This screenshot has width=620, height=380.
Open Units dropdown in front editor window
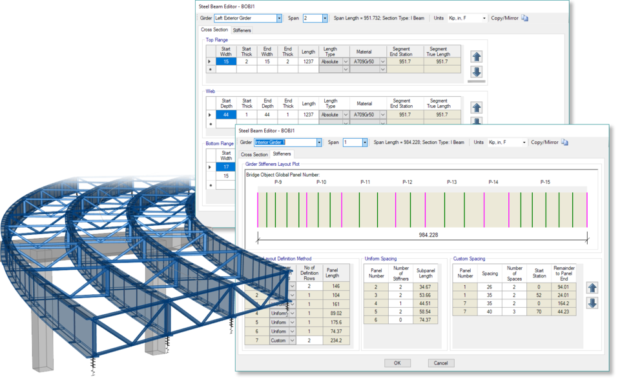524,142
